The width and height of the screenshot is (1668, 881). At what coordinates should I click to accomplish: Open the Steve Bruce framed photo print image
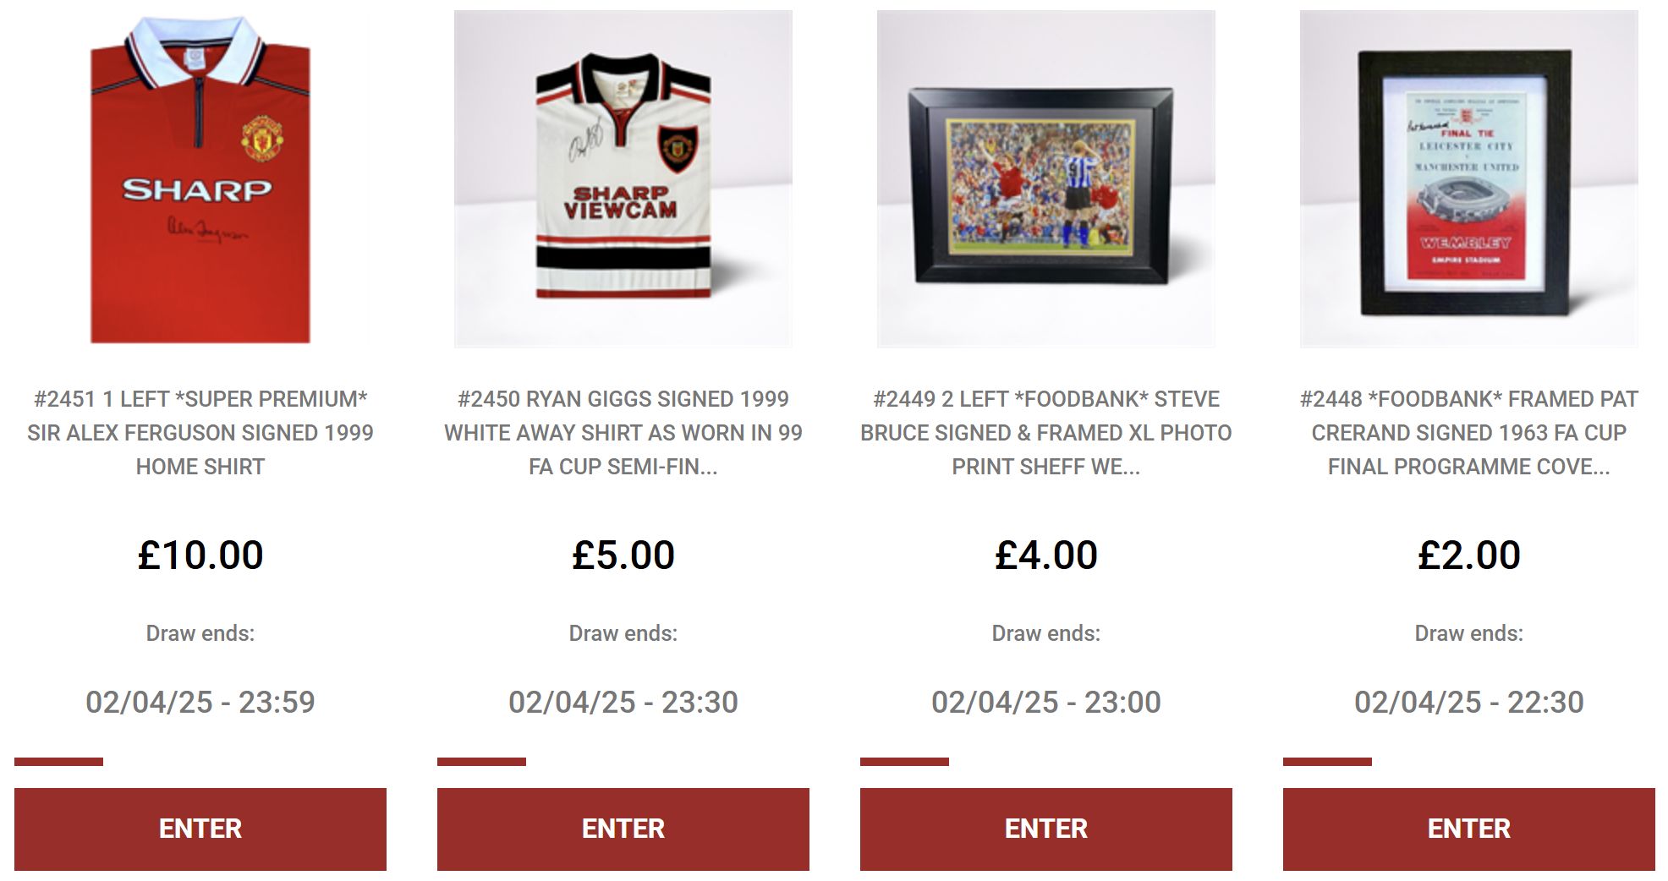click(1046, 178)
